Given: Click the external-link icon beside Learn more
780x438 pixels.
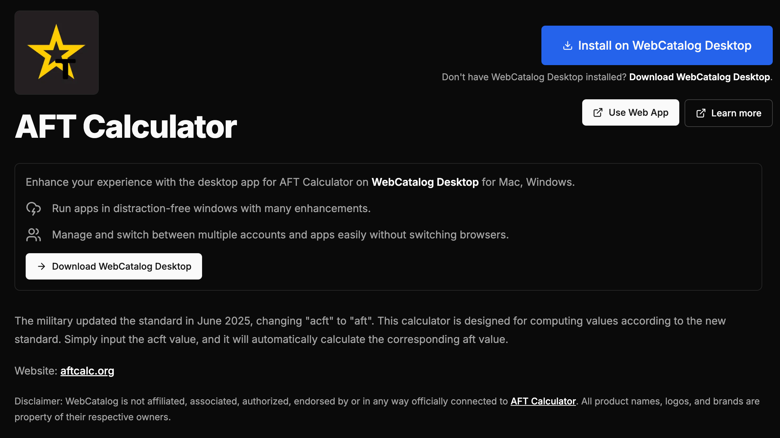Looking at the screenshot, I should point(701,113).
